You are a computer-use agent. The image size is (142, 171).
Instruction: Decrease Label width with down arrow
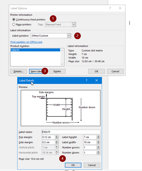[x=98, y=143]
